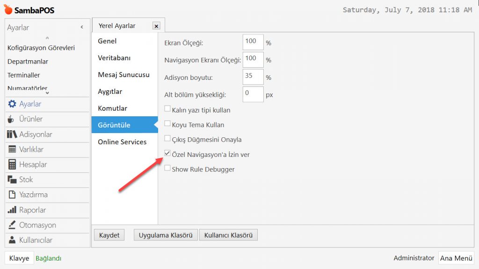479x269 pixels.
Task: Click the Ürünler coffee cup icon
Action: (12, 119)
